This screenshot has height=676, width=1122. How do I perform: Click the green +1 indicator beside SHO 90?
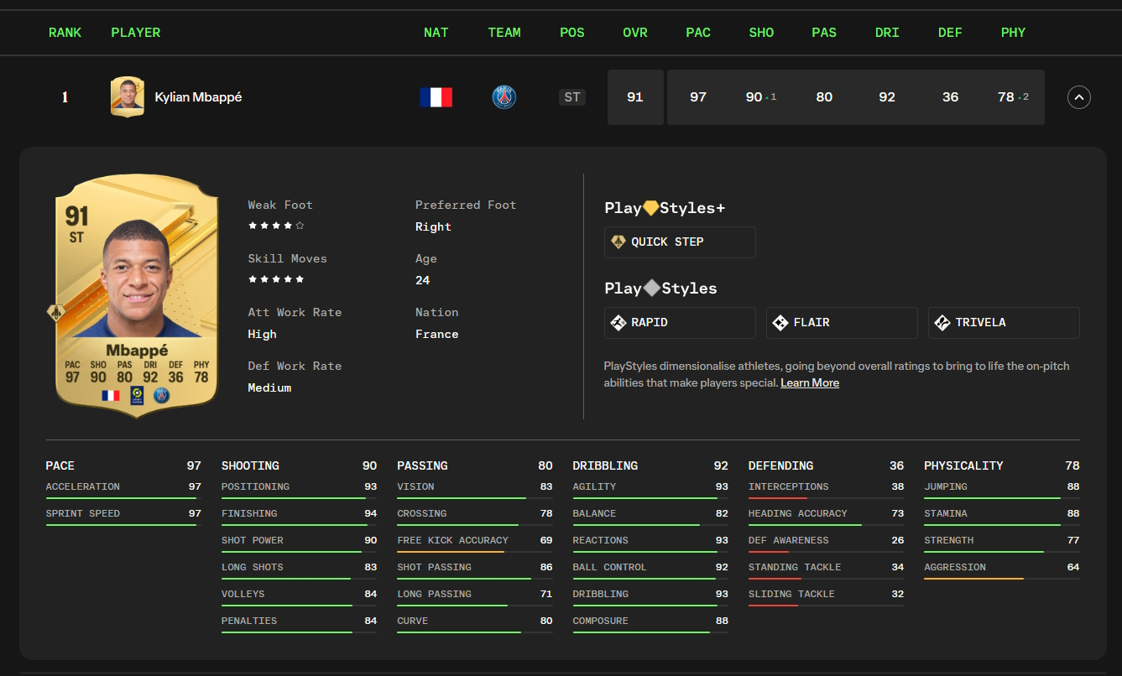pos(772,97)
